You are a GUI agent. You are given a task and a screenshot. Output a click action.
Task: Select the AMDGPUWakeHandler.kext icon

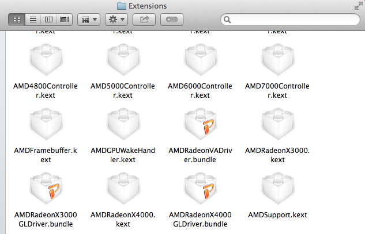pos(123,124)
